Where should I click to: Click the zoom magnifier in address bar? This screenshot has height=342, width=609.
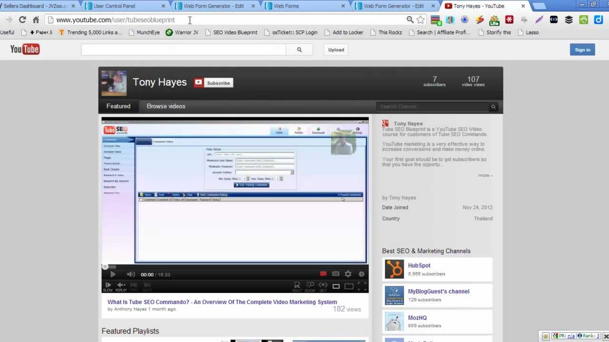click(410, 19)
